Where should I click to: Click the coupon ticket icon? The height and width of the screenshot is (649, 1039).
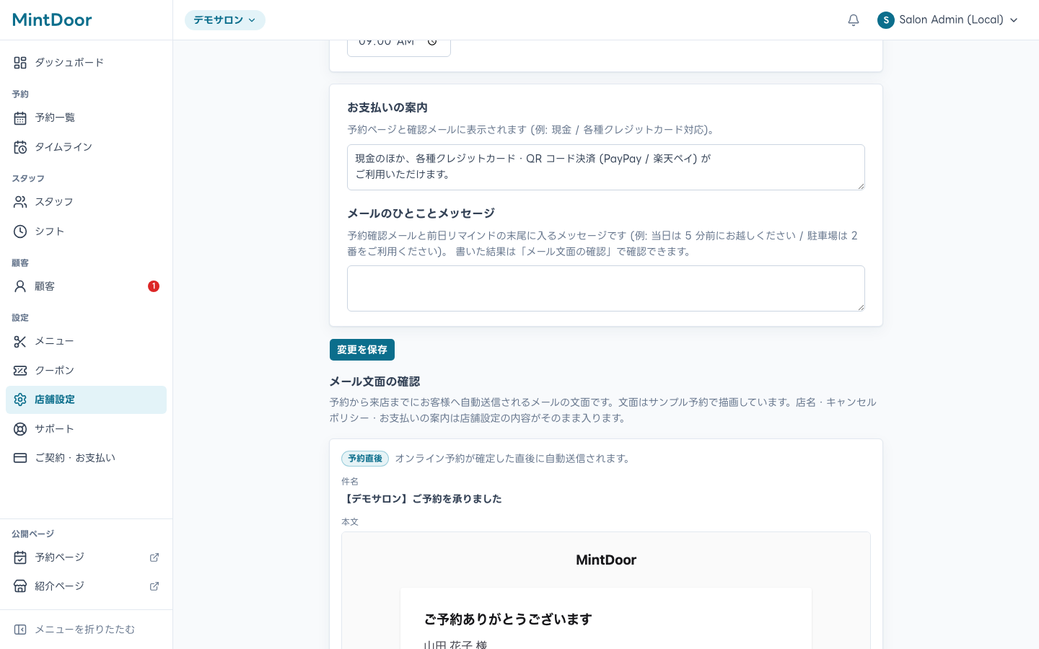(x=20, y=371)
